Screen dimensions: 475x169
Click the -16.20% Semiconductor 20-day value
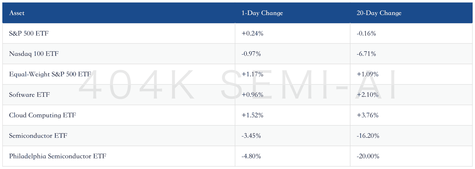coord(368,136)
